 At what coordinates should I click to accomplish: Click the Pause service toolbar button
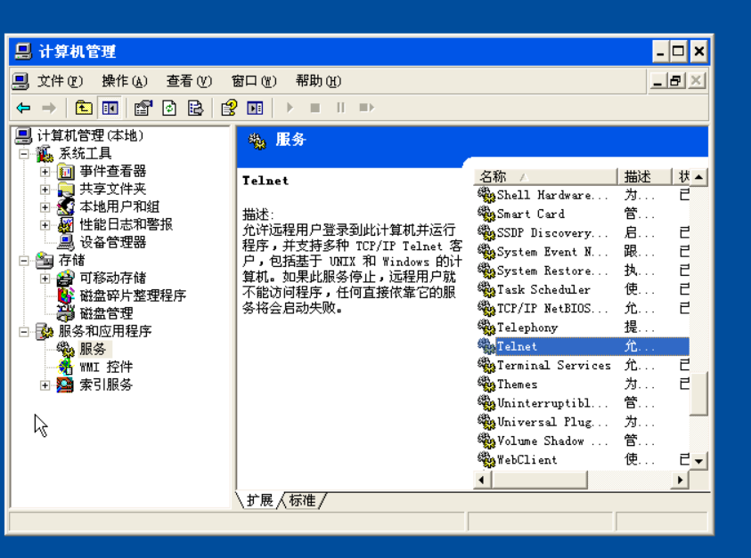click(x=340, y=108)
